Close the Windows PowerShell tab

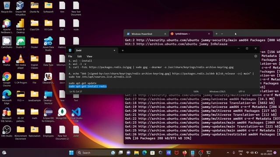pos(165,34)
